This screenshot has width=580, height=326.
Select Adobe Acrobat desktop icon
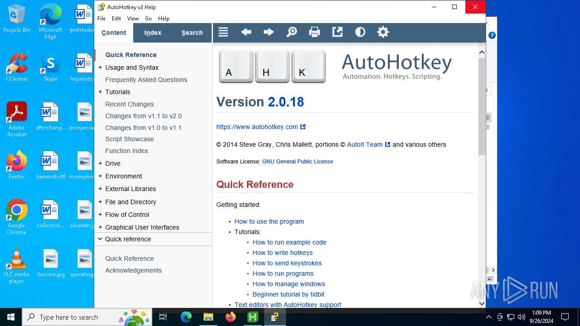pos(17,120)
